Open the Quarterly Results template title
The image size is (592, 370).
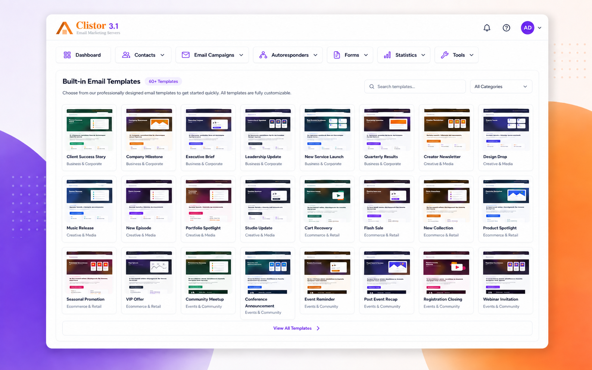pos(381,157)
